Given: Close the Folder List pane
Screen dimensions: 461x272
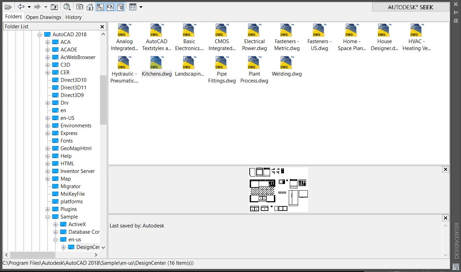Looking at the screenshot, I should (x=102, y=27).
